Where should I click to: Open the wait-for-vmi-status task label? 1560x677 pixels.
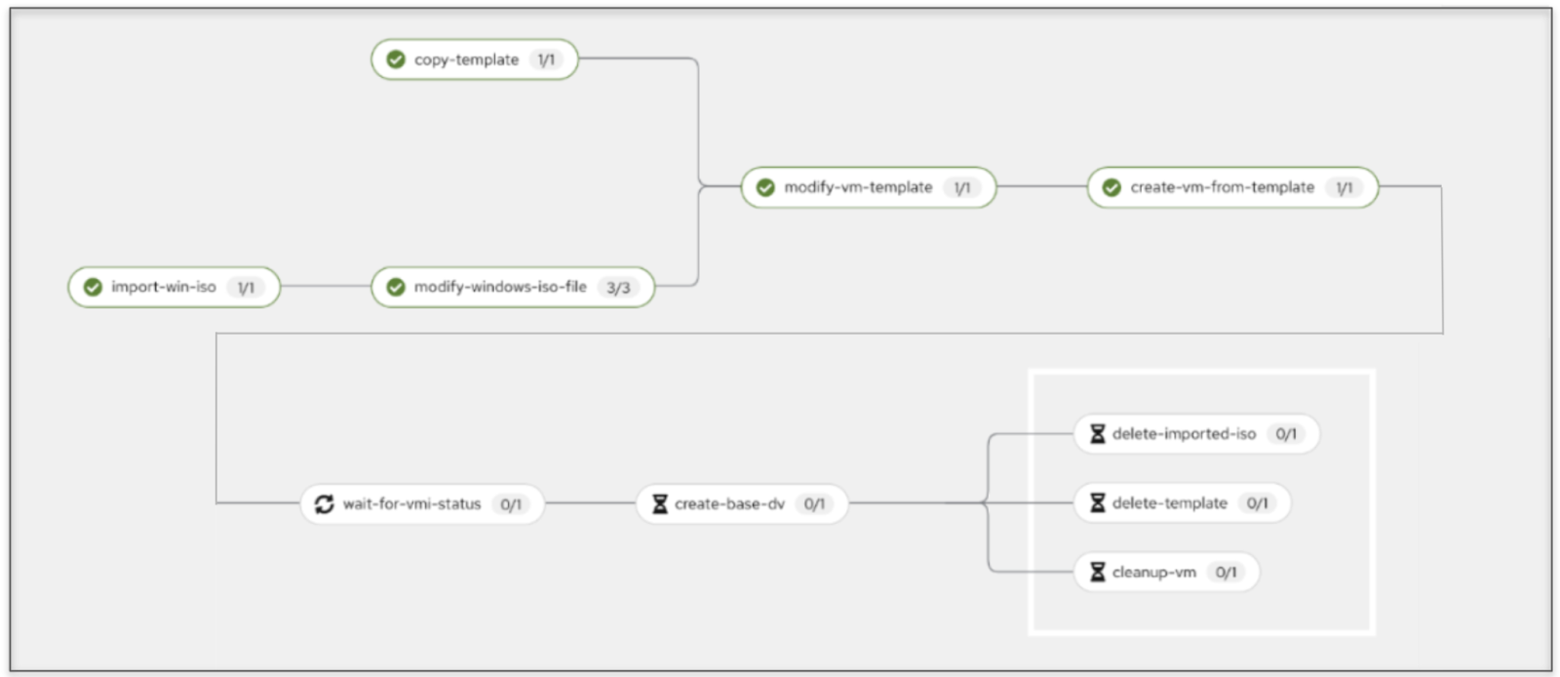(x=411, y=504)
